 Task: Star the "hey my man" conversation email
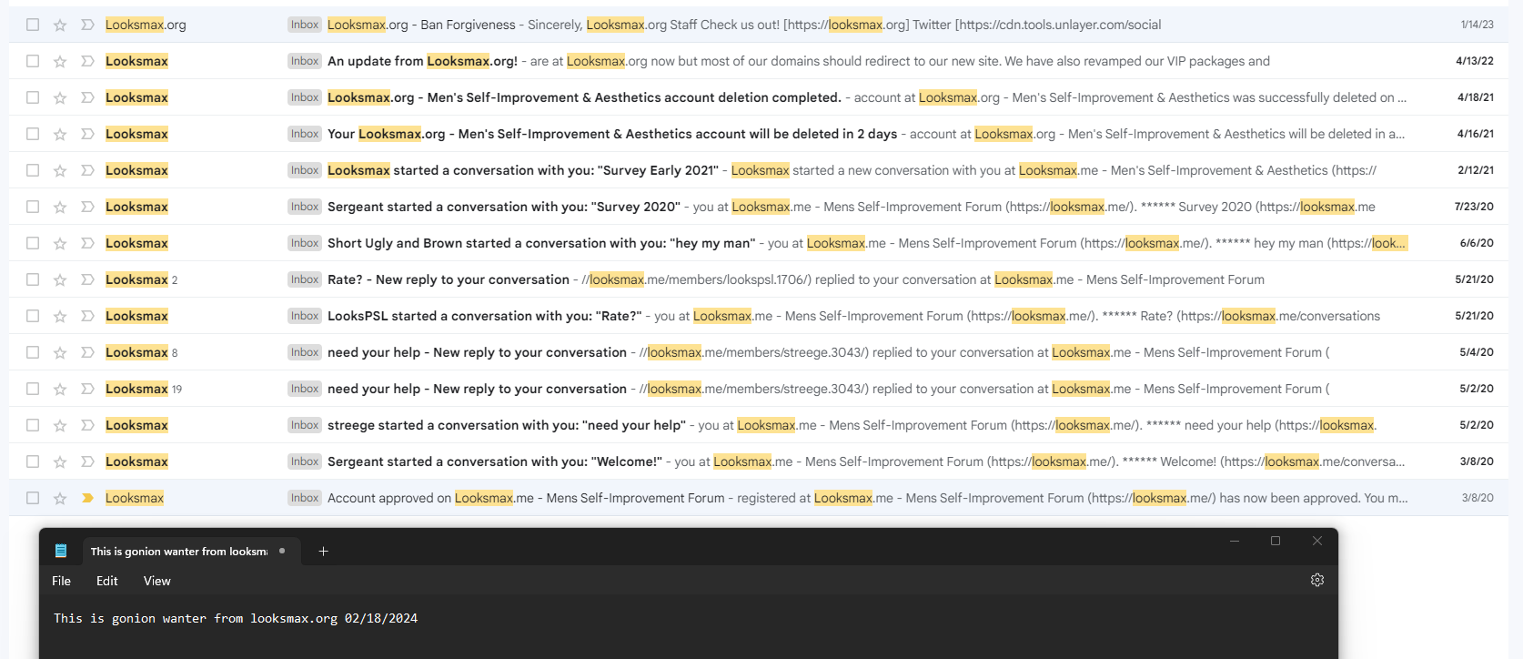[60, 243]
